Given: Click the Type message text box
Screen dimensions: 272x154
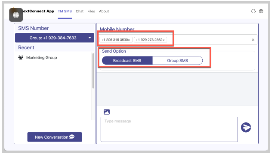Looking at the screenshot, I should 169,129.
